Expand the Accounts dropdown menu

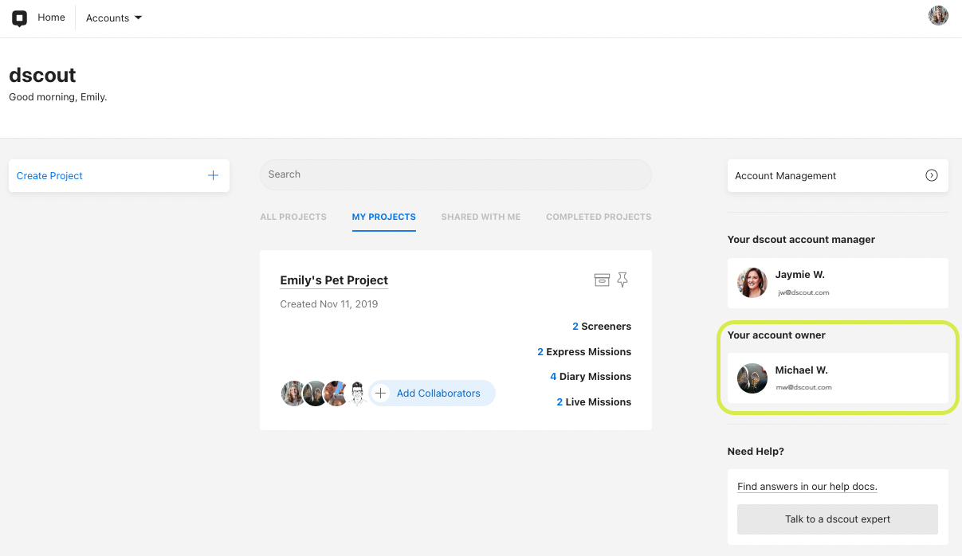(x=114, y=18)
